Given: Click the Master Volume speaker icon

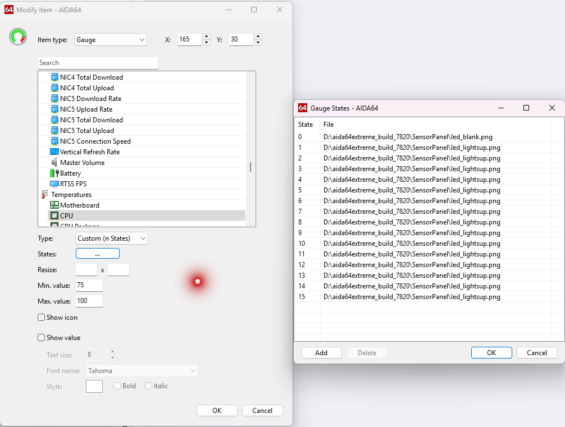Looking at the screenshot, I should (54, 162).
